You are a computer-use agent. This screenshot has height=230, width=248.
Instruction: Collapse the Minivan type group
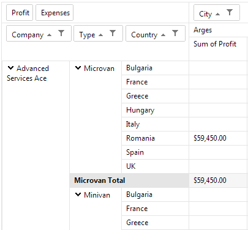pyautogui.click(x=78, y=195)
